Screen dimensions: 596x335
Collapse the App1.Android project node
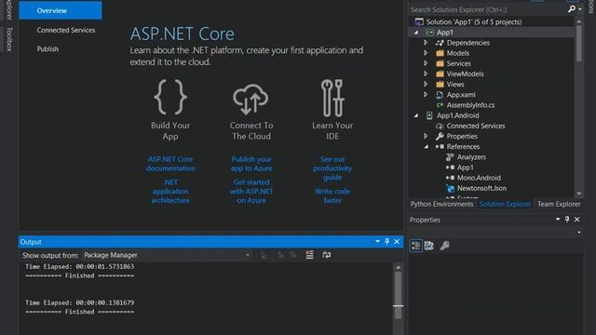[416, 115]
